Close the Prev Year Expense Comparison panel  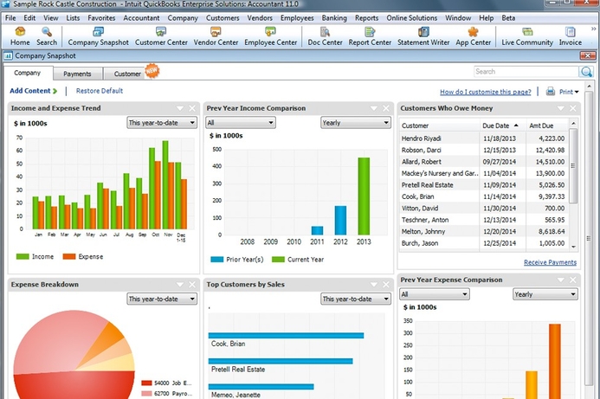coord(573,280)
